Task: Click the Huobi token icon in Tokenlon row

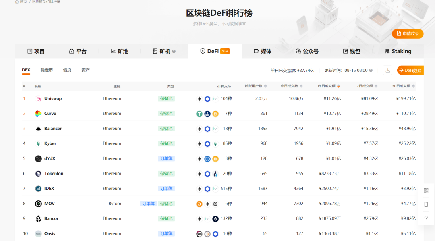Action: (x=215, y=174)
